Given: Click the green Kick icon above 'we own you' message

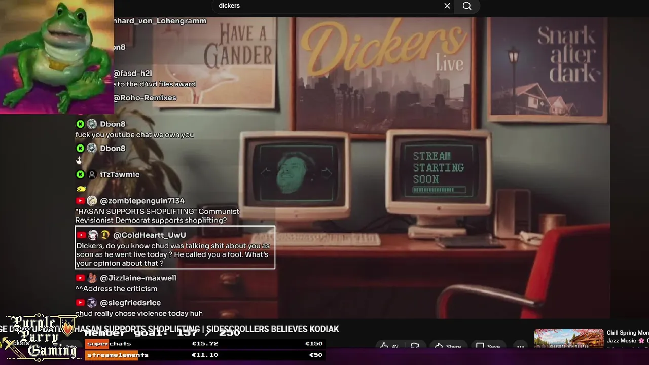Looking at the screenshot, I should tap(80, 124).
